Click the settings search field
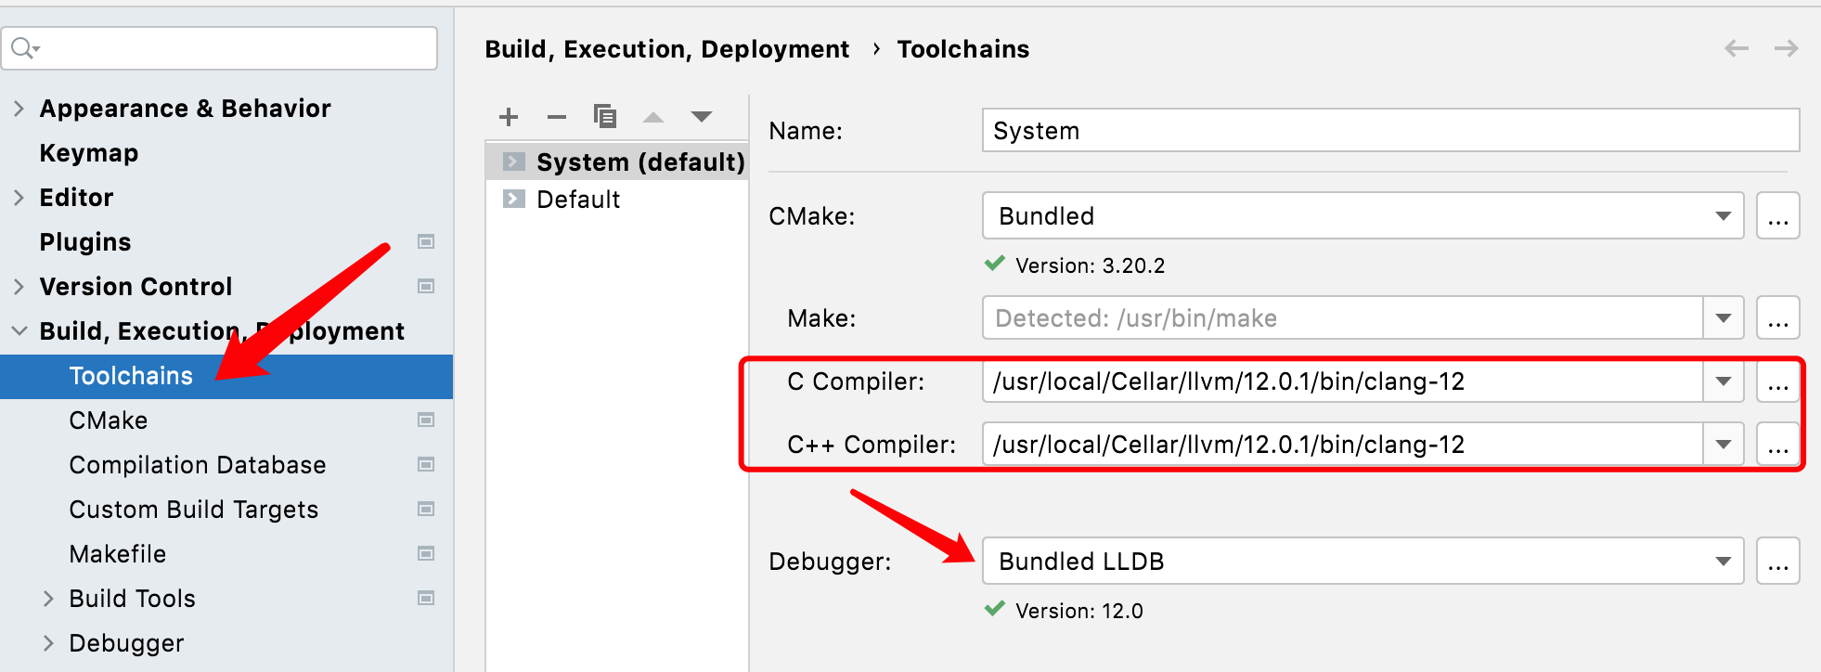1821x672 pixels. (x=219, y=47)
